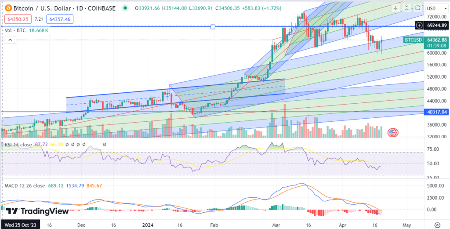Click the RSI value 87.72
The height and width of the screenshot is (229, 450).
[41, 145]
